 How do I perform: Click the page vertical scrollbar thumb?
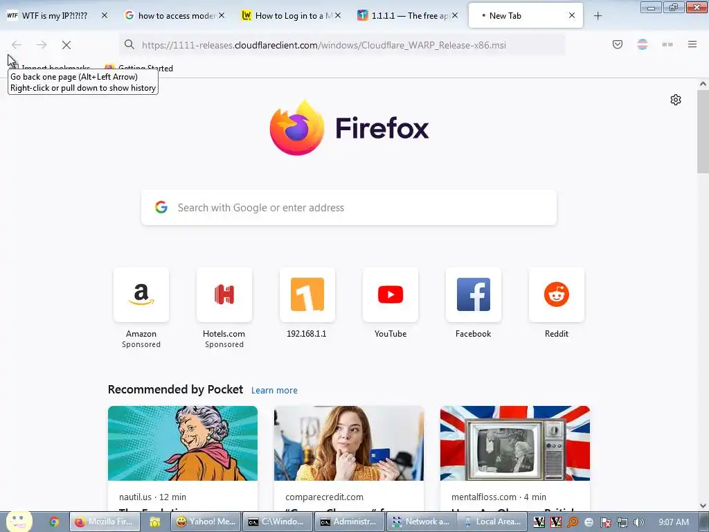tap(703, 131)
